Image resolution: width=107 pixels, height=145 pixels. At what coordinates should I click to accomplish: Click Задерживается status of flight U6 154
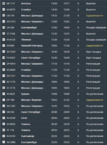click(x=95, y=16)
